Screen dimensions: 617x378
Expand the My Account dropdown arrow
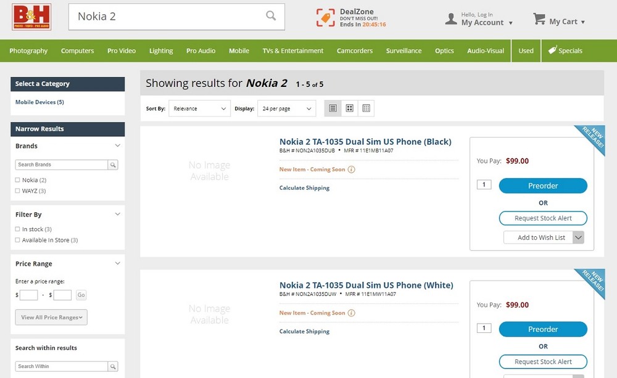(510, 23)
